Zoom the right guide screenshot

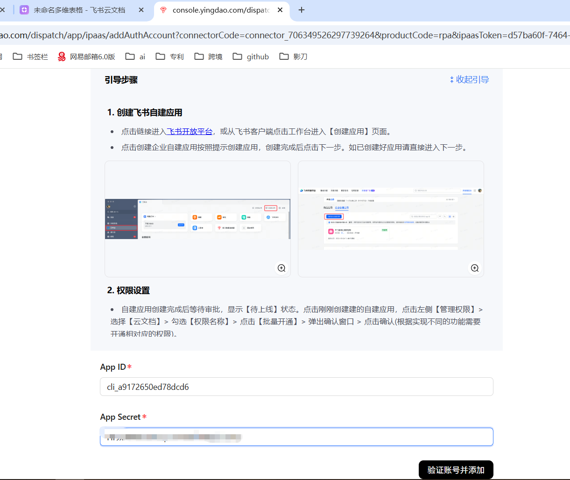(475, 268)
